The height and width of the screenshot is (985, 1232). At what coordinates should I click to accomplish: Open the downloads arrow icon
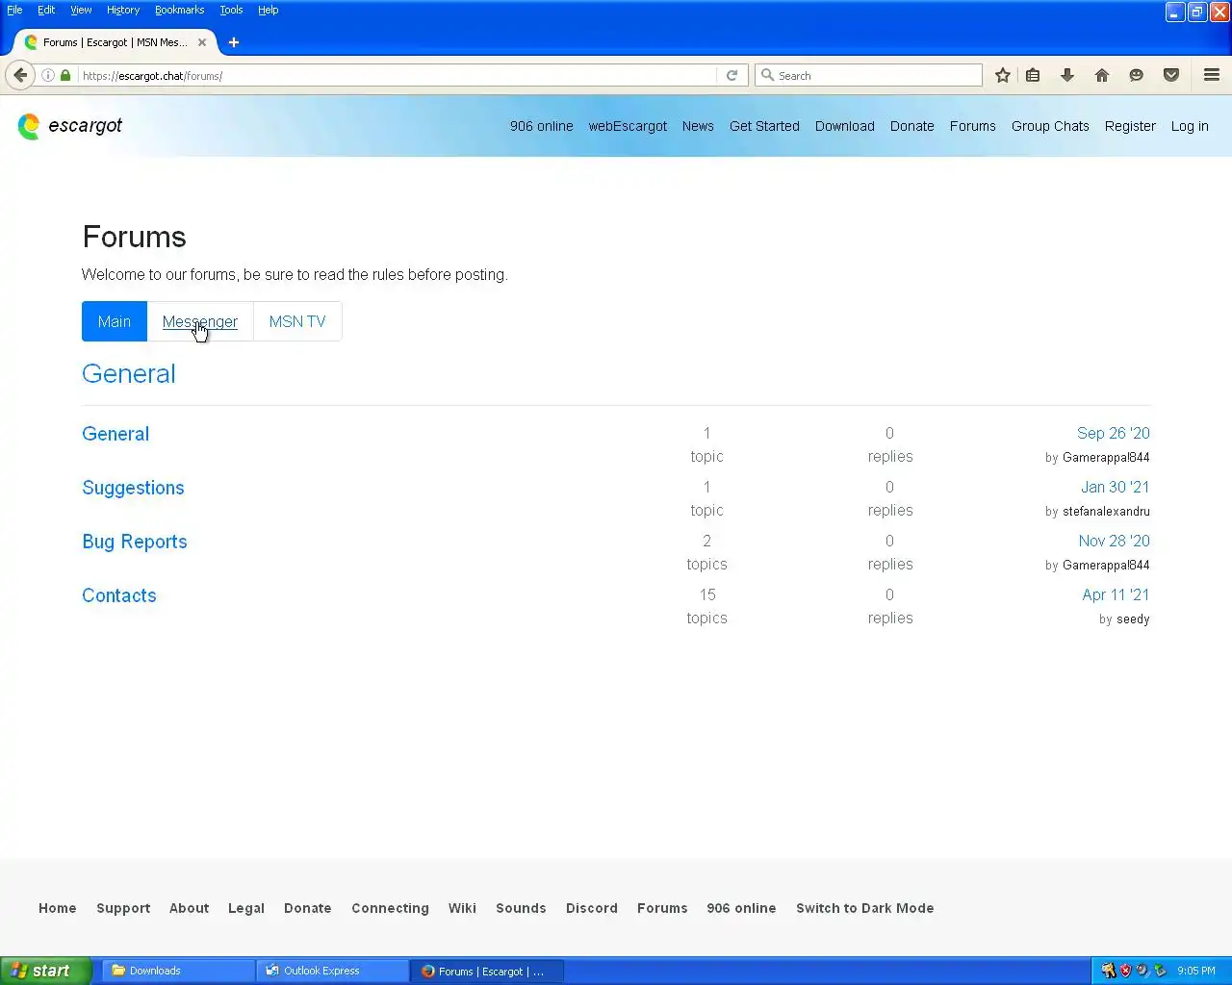point(1067,75)
